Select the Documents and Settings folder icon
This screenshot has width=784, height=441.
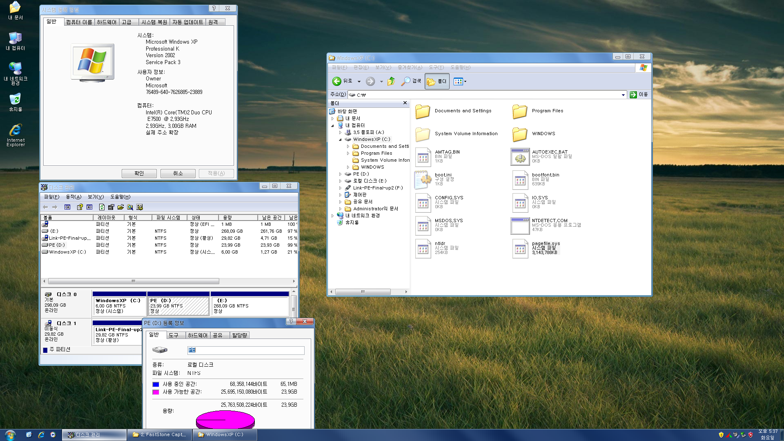point(423,111)
